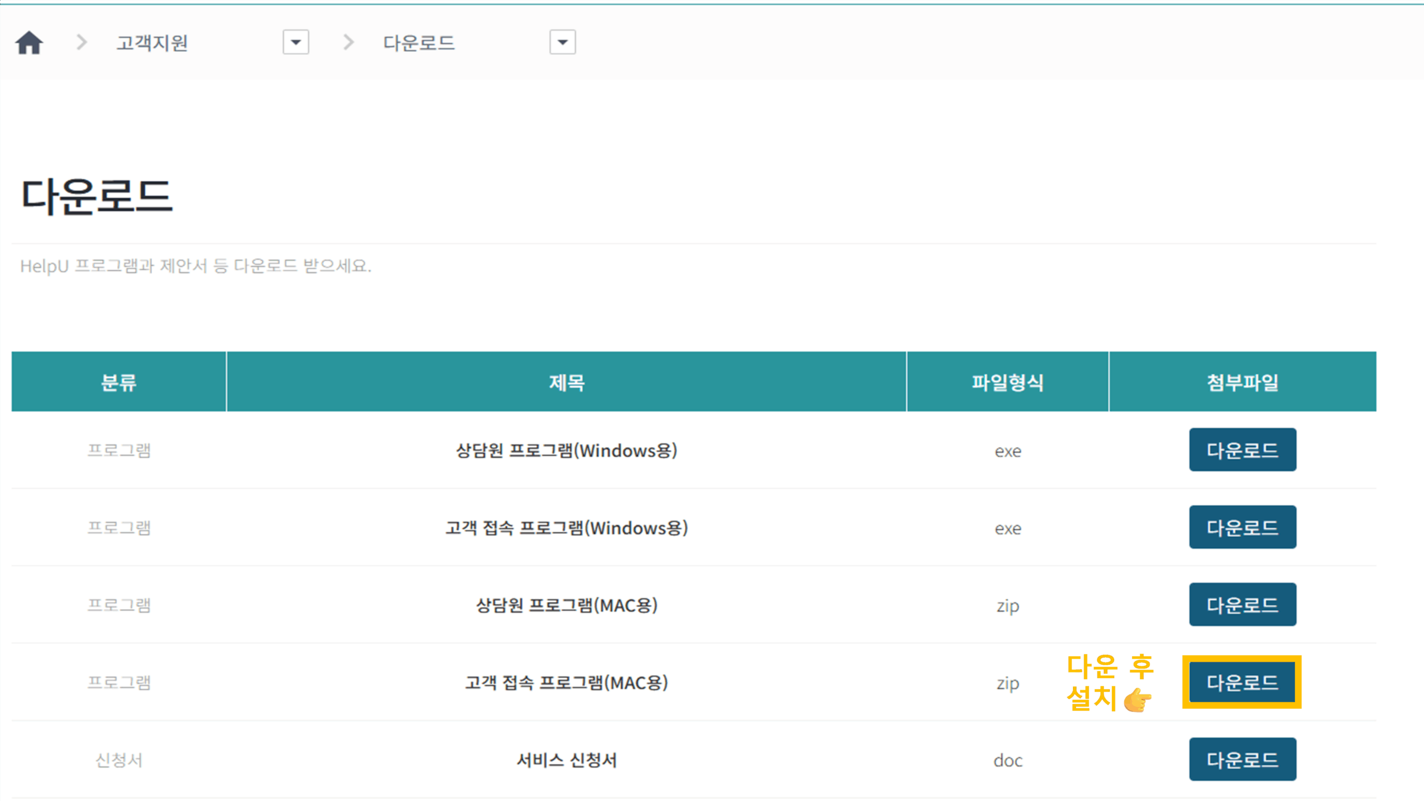This screenshot has width=1424, height=801.
Task: Open the 다운로드 breadcrumb dropdown arrow
Action: [x=562, y=42]
